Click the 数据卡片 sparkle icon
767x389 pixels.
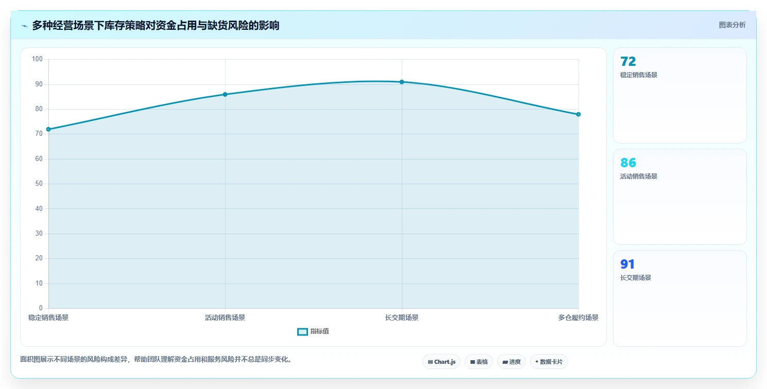click(x=537, y=362)
